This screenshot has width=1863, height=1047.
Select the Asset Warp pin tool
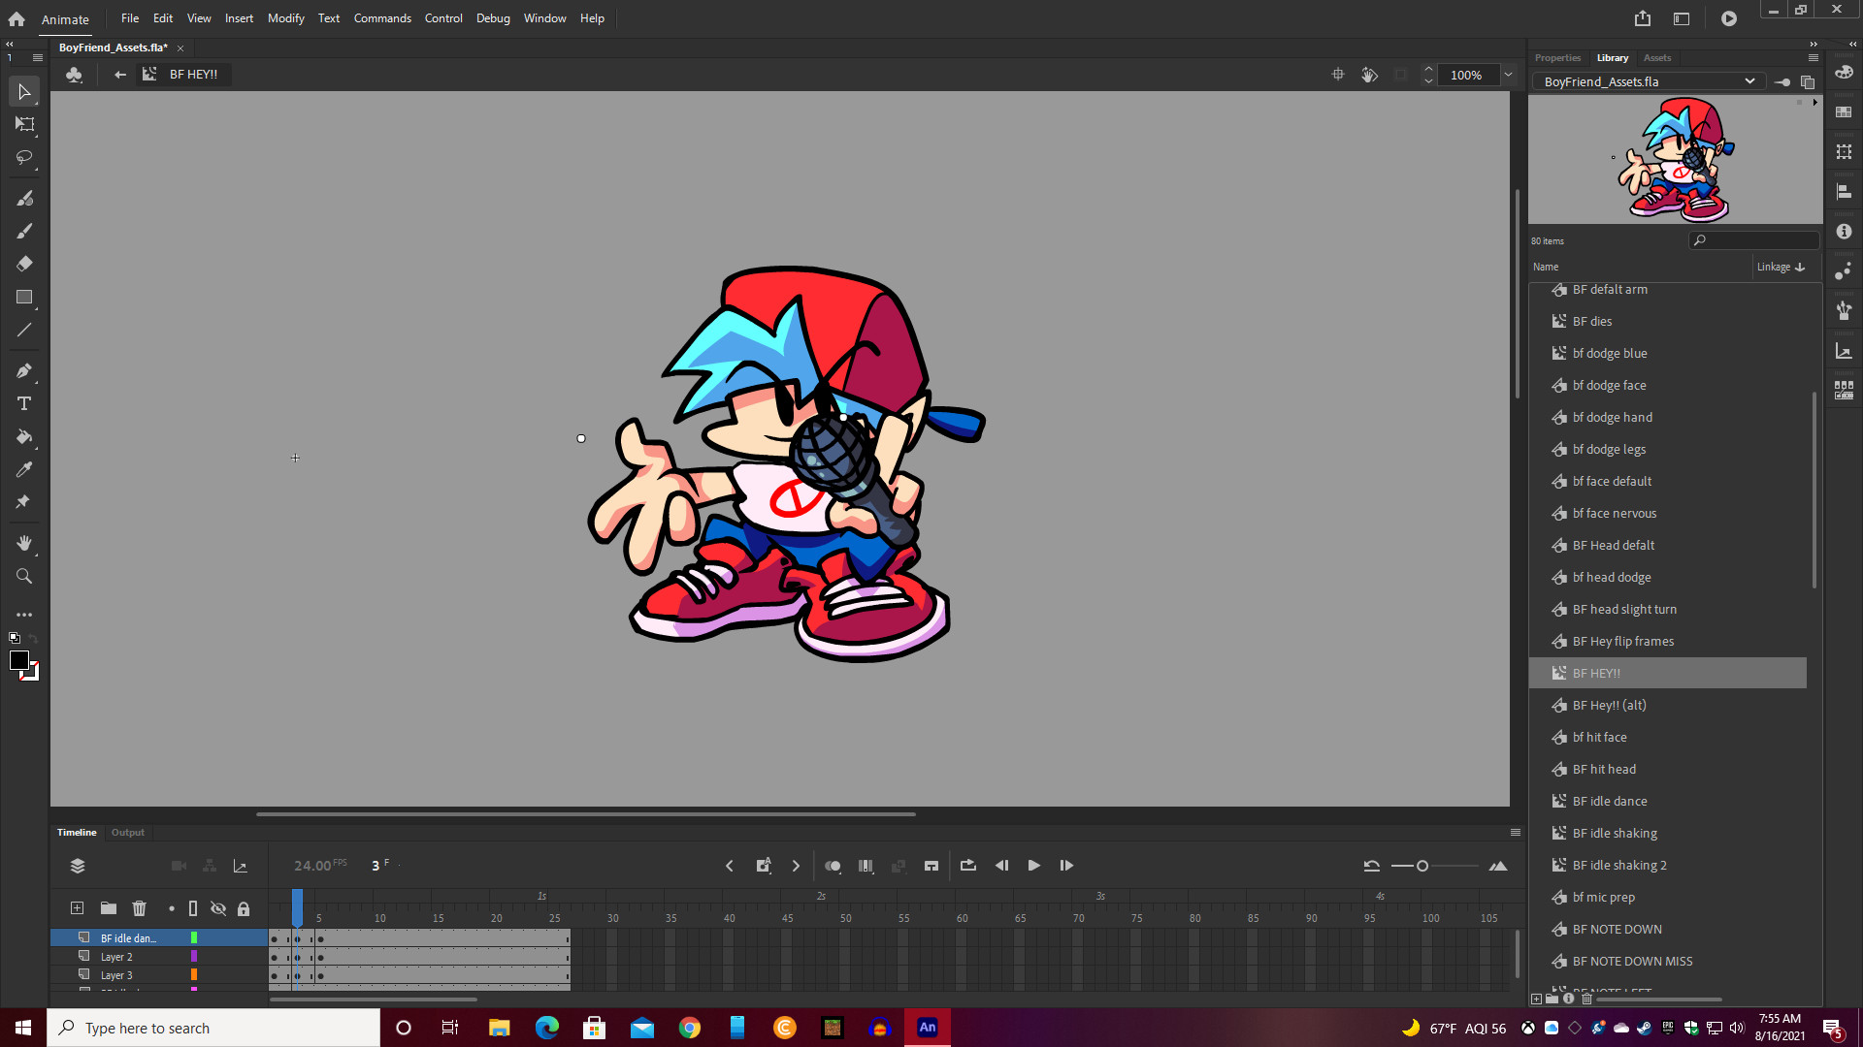coord(24,502)
